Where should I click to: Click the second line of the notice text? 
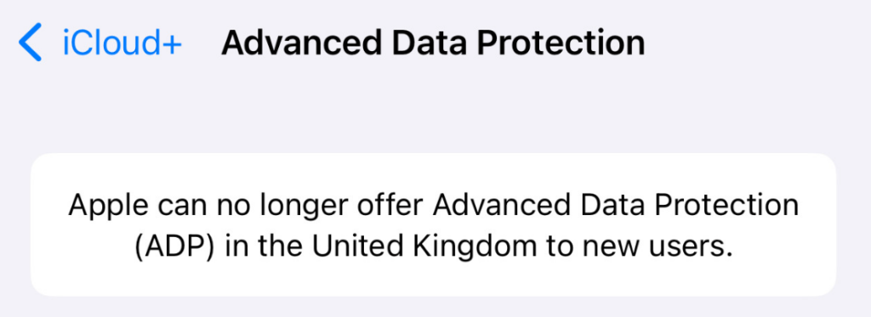(x=433, y=247)
